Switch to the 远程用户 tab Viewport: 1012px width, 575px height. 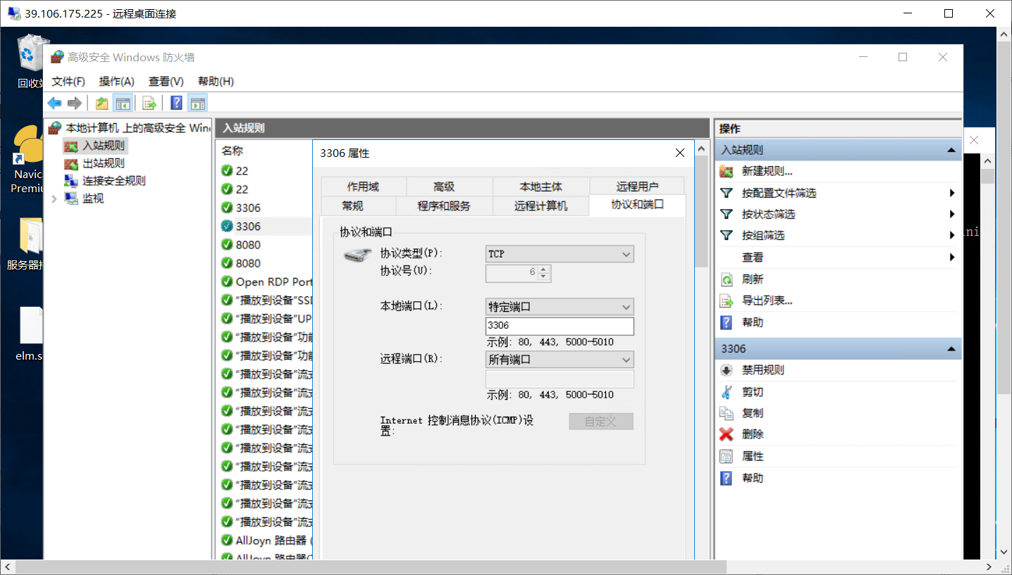click(637, 187)
